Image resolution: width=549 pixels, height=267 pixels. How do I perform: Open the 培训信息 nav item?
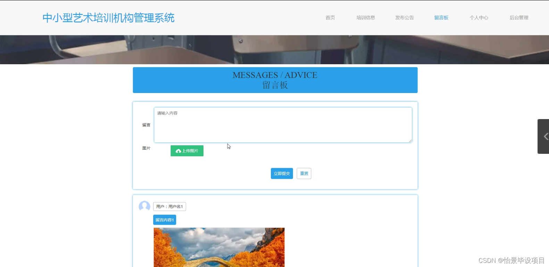366,18
